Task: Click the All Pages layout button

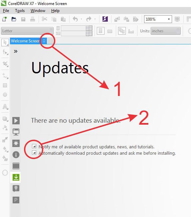Action: coord(122,31)
